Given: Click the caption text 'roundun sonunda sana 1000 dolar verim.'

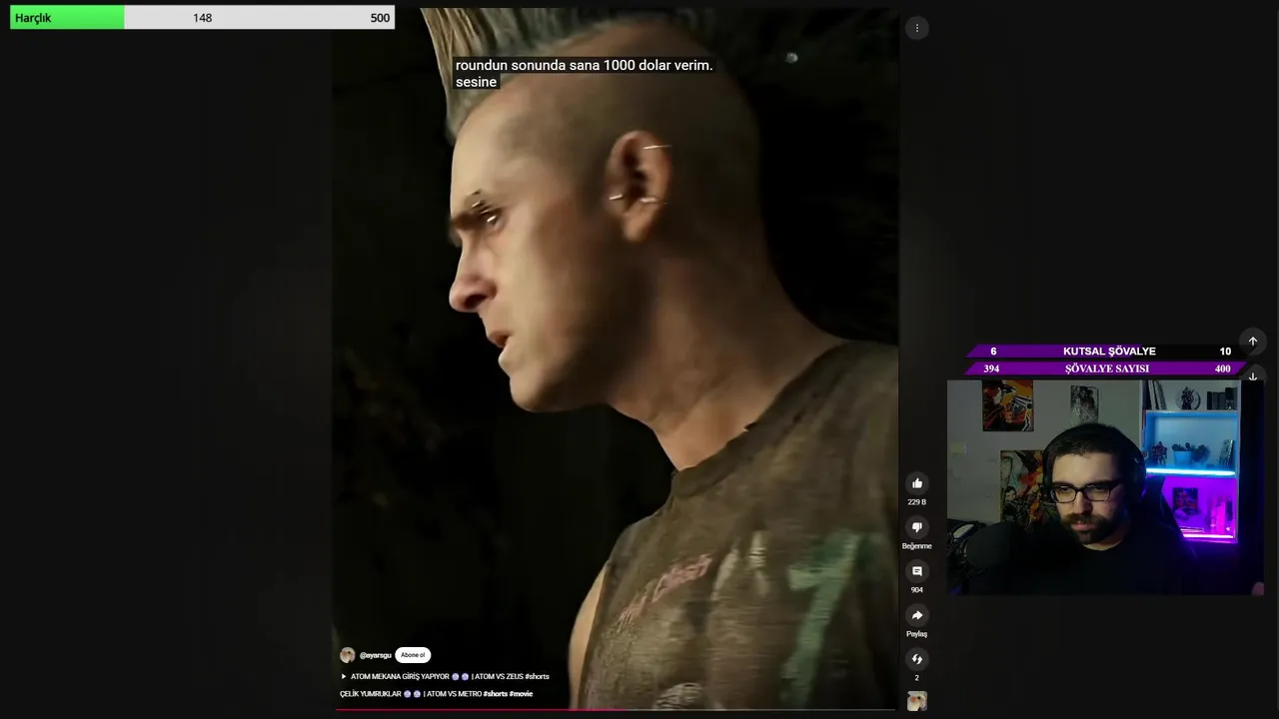Looking at the screenshot, I should tap(584, 65).
